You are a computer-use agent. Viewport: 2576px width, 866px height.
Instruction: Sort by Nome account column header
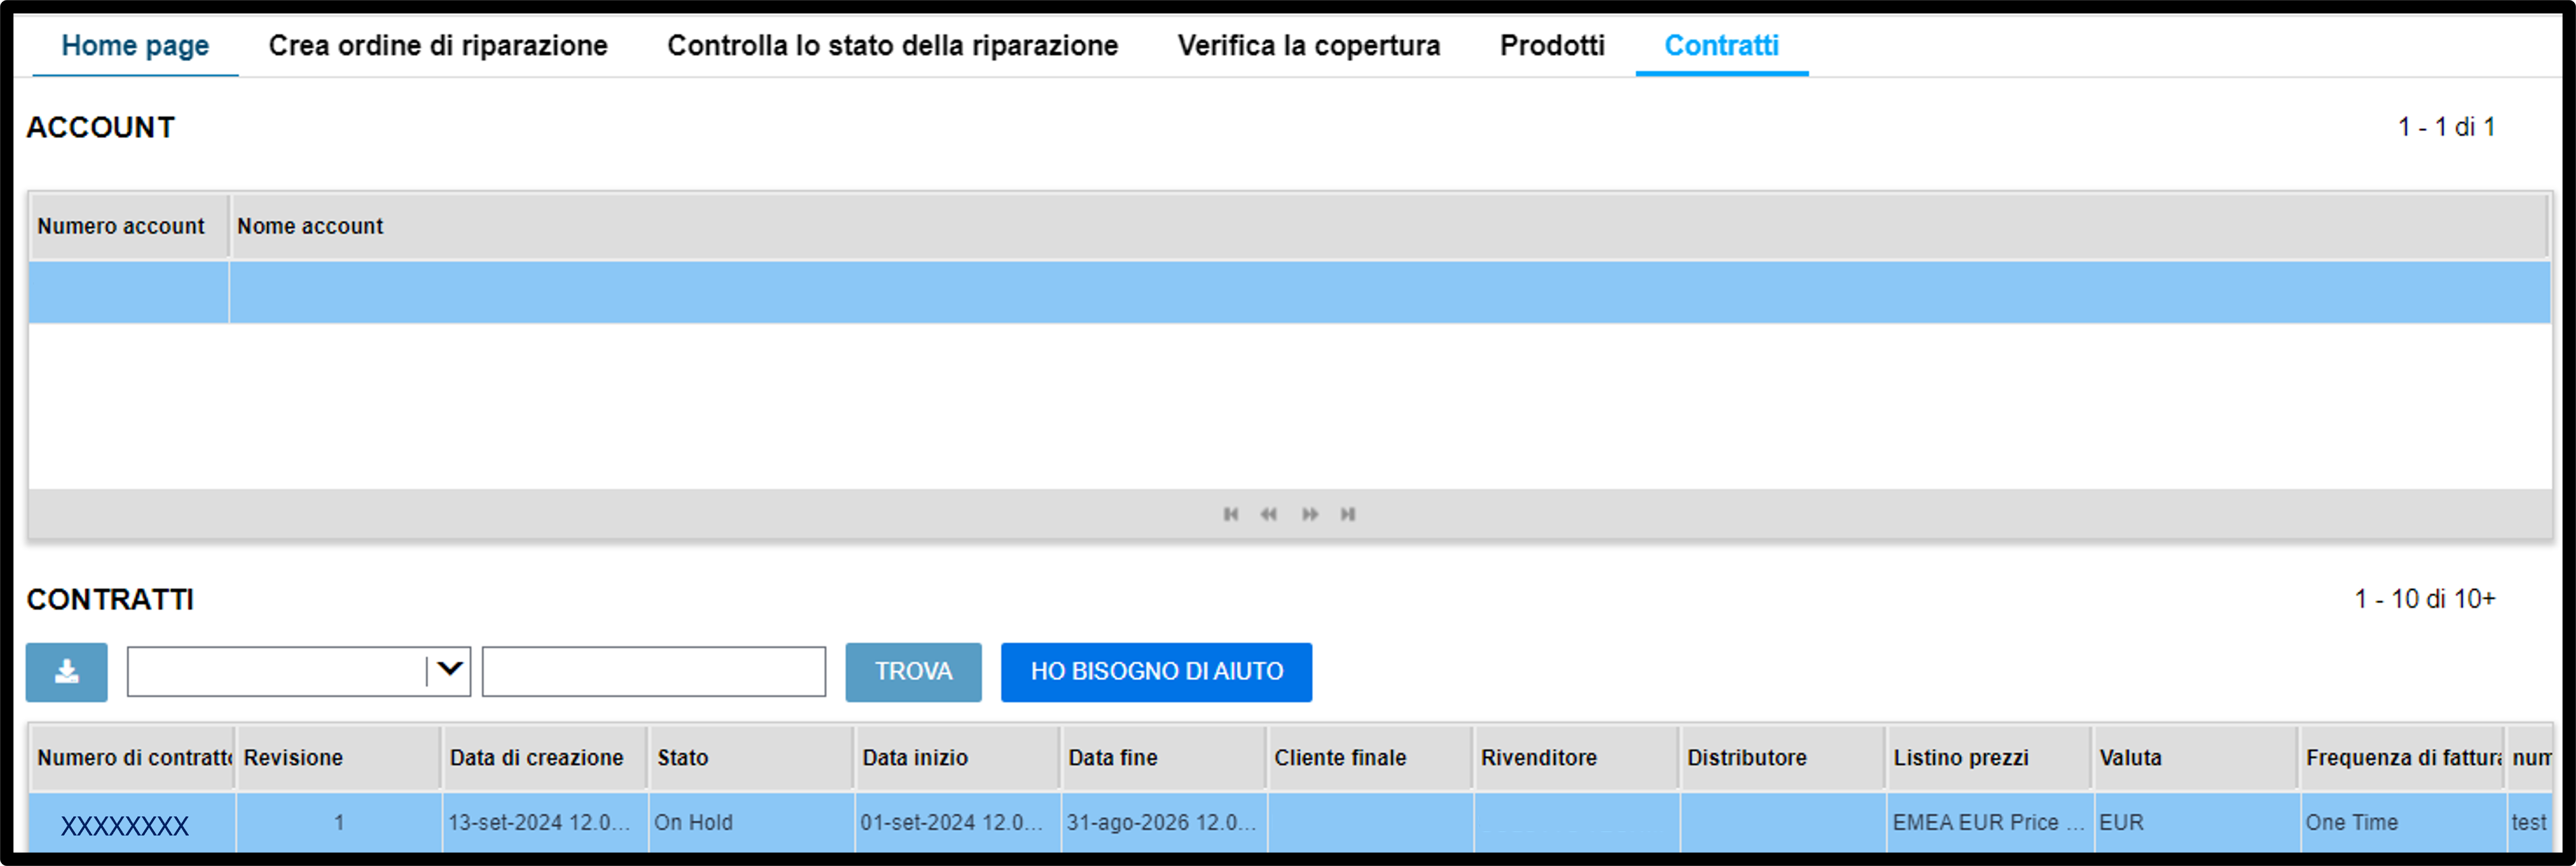[x=1389, y=227]
